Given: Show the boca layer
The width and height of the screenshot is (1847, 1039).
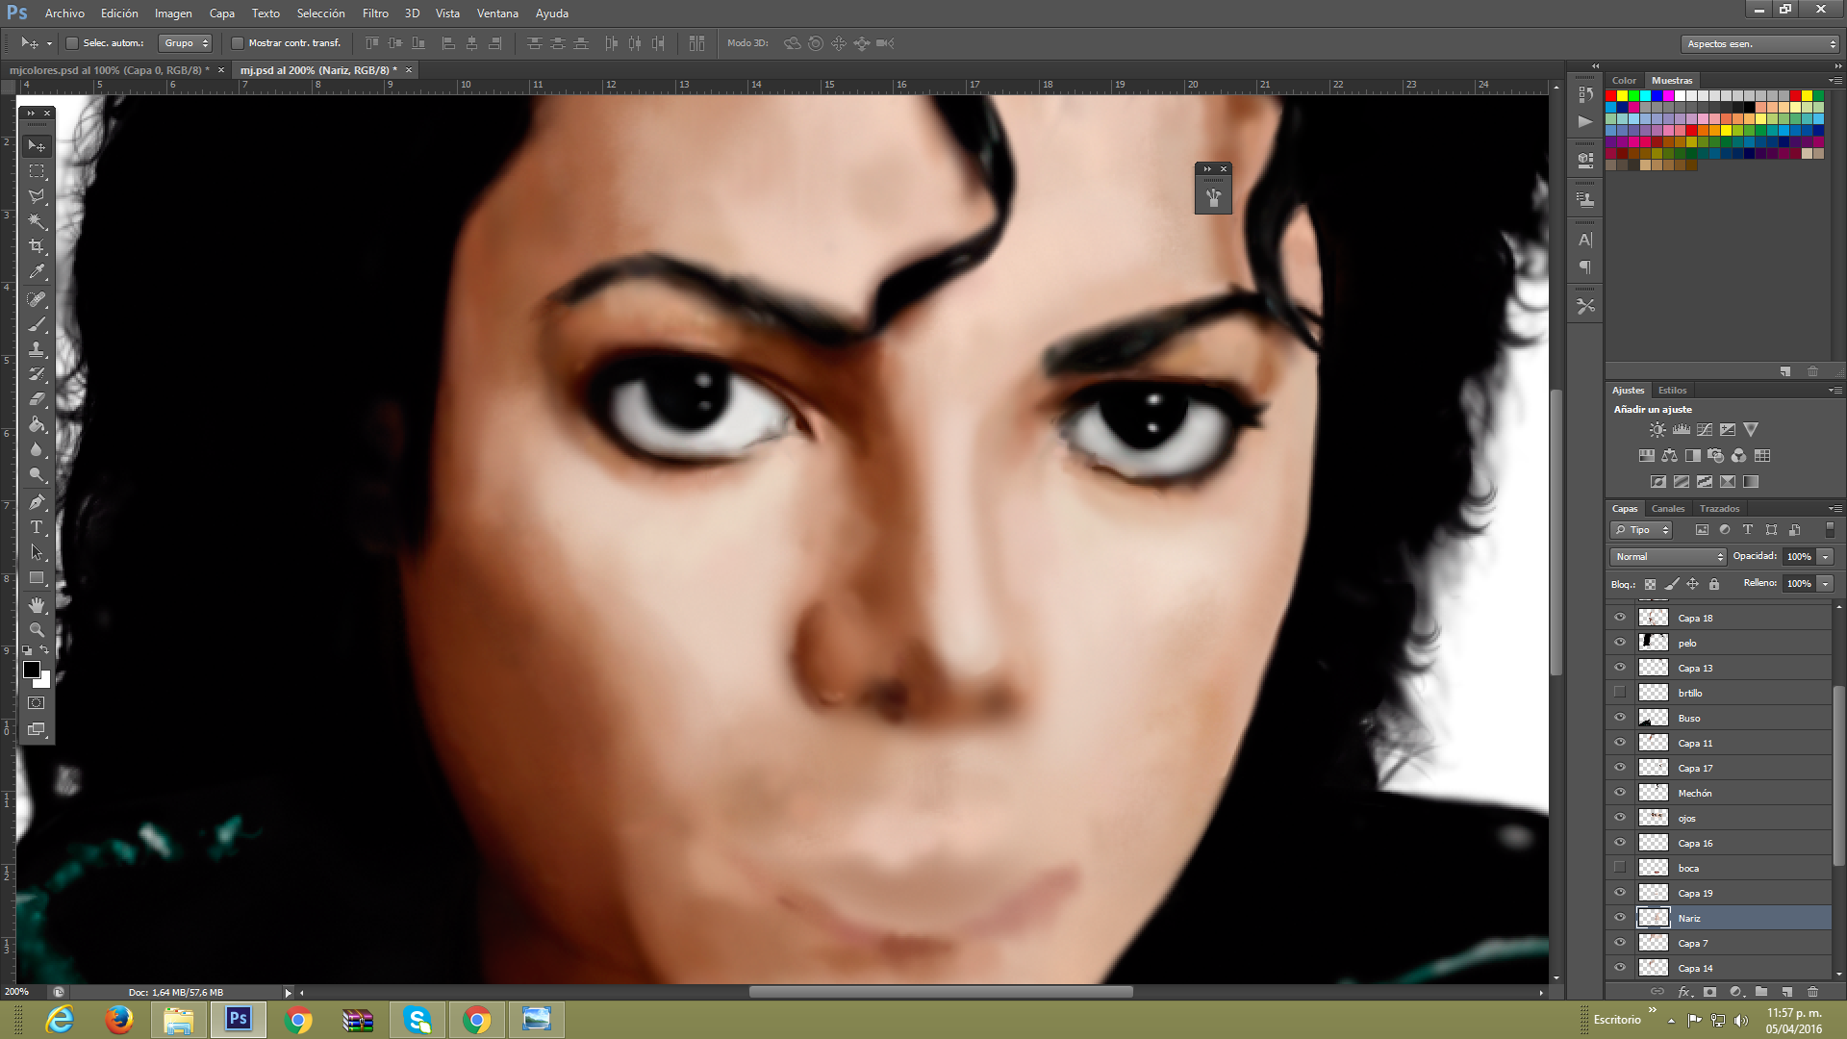Looking at the screenshot, I should (x=1620, y=868).
